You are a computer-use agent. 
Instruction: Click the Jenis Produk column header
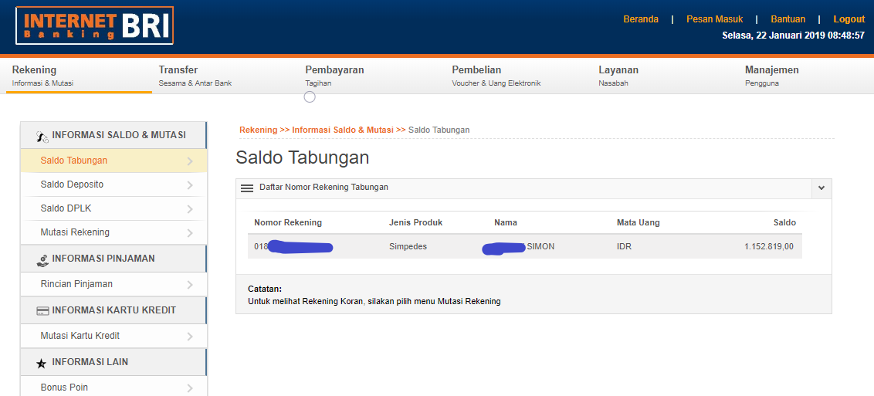pyautogui.click(x=416, y=223)
